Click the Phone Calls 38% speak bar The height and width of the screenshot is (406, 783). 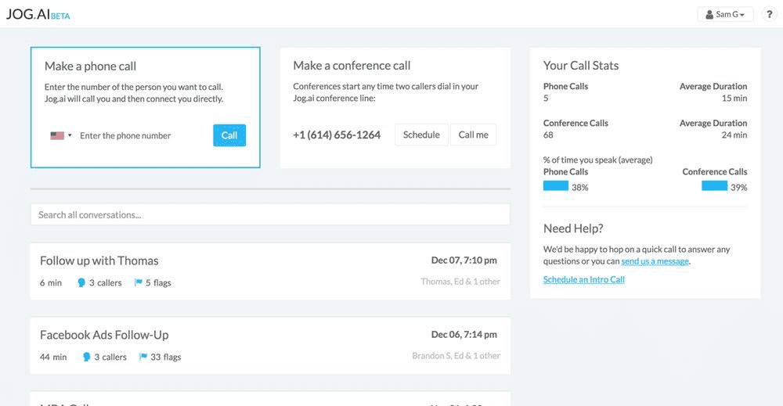click(x=556, y=186)
